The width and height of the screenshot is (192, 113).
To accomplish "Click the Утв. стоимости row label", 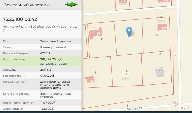I will (x=14, y=76).
